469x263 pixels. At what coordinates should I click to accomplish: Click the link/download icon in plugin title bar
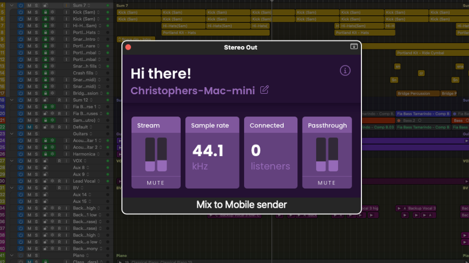click(354, 47)
